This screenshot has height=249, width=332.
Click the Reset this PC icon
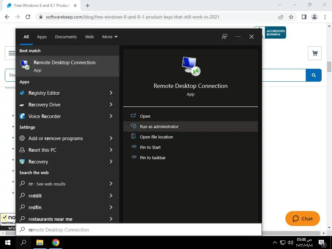(x=22, y=150)
